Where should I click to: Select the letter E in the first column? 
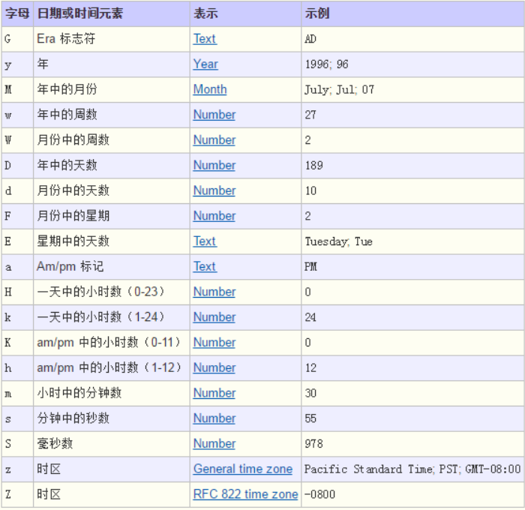[8, 241]
